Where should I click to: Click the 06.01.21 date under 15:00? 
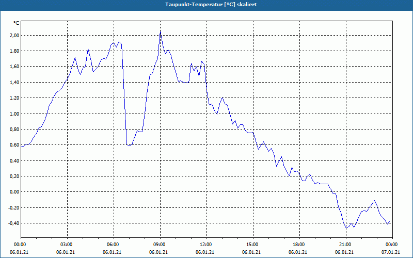(251, 252)
